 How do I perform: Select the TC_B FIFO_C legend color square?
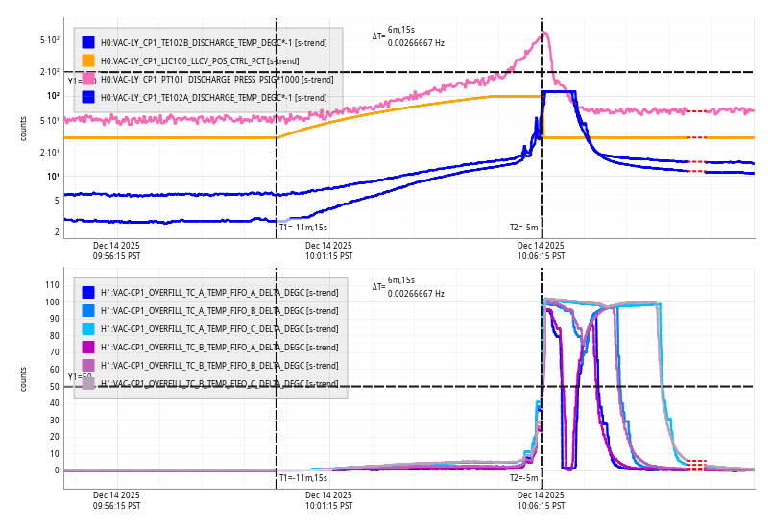tap(88, 383)
